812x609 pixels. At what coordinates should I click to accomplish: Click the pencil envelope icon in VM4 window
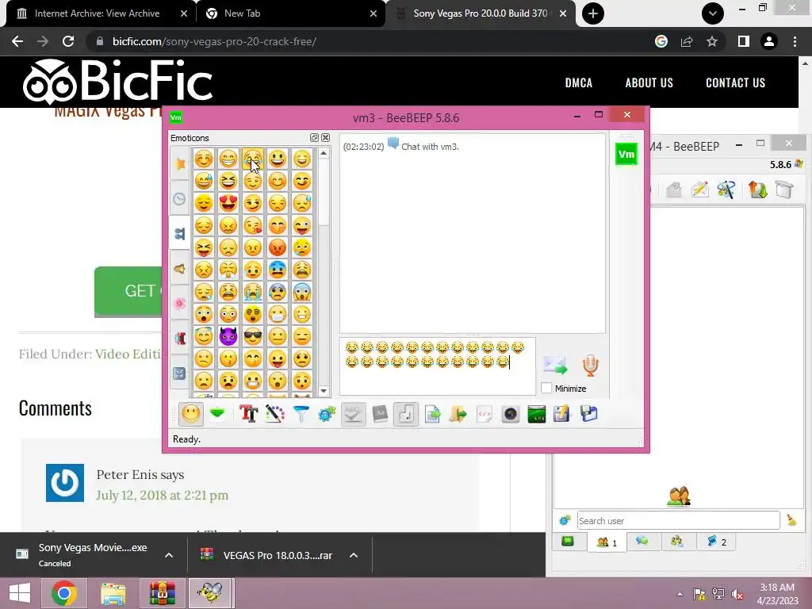[699, 190]
